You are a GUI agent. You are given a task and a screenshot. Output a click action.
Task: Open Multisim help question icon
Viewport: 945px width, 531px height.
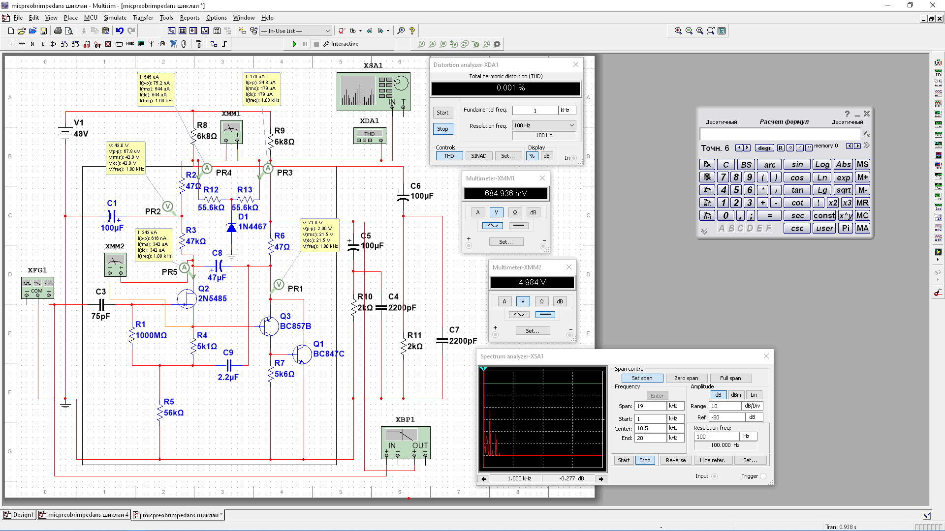(412, 31)
